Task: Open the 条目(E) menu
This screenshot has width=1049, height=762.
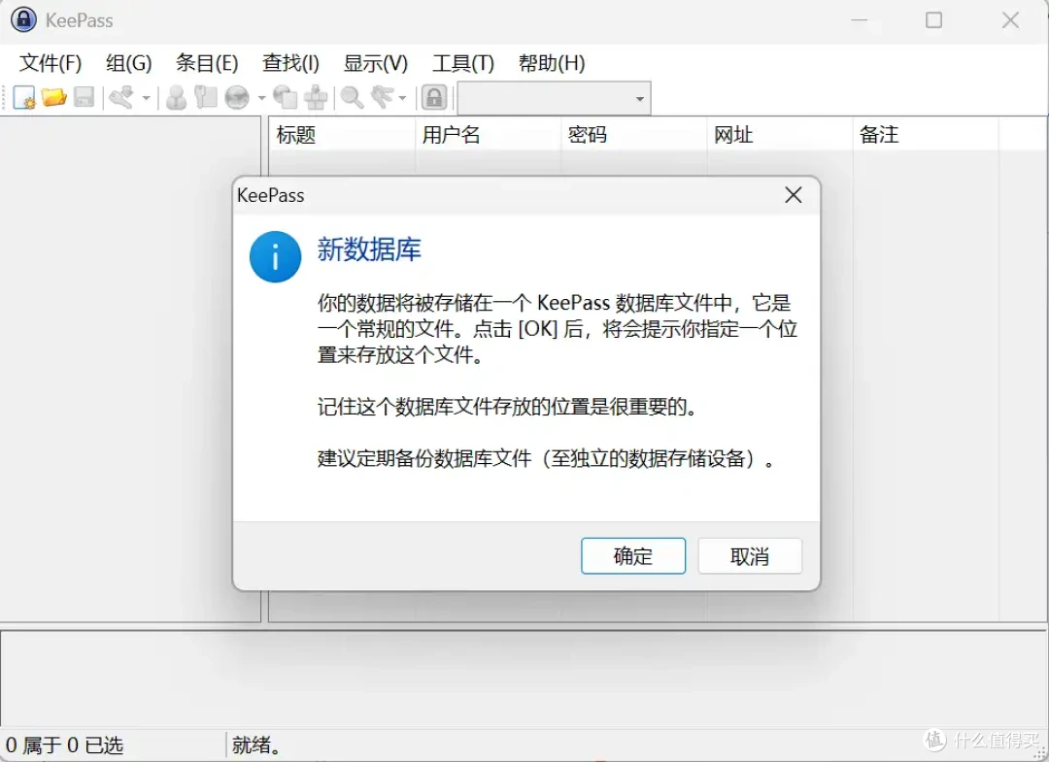Action: click(x=207, y=63)
